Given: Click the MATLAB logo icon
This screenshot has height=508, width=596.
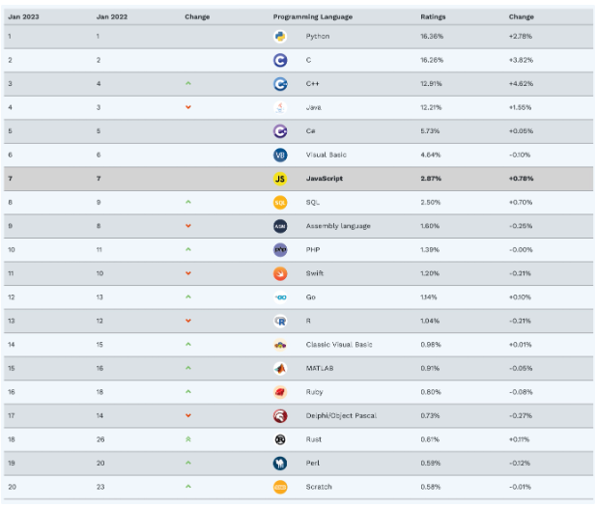Looking at the screenshot, I should (280, 368).
